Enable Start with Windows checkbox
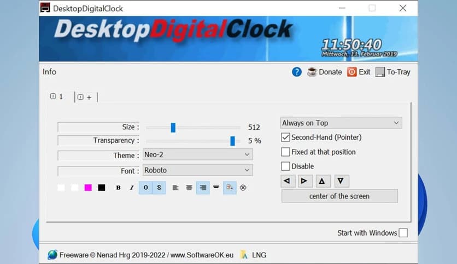 (x=403, y=233)
